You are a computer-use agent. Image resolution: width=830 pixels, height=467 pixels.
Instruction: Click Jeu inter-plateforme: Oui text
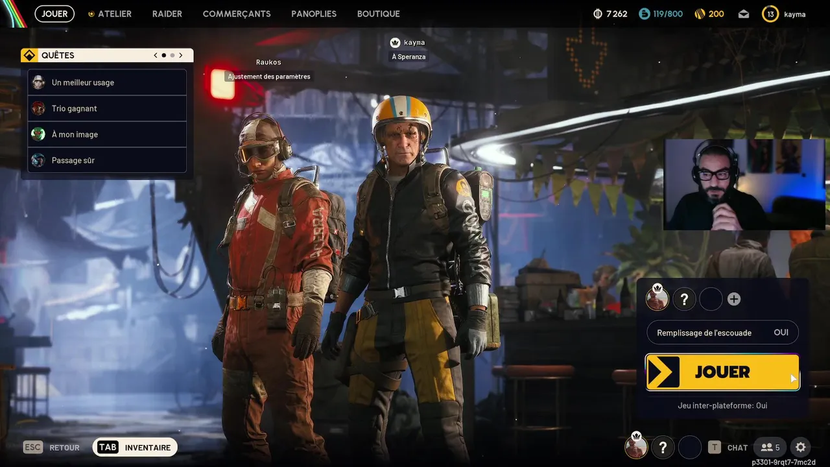(x=722, y=405)
